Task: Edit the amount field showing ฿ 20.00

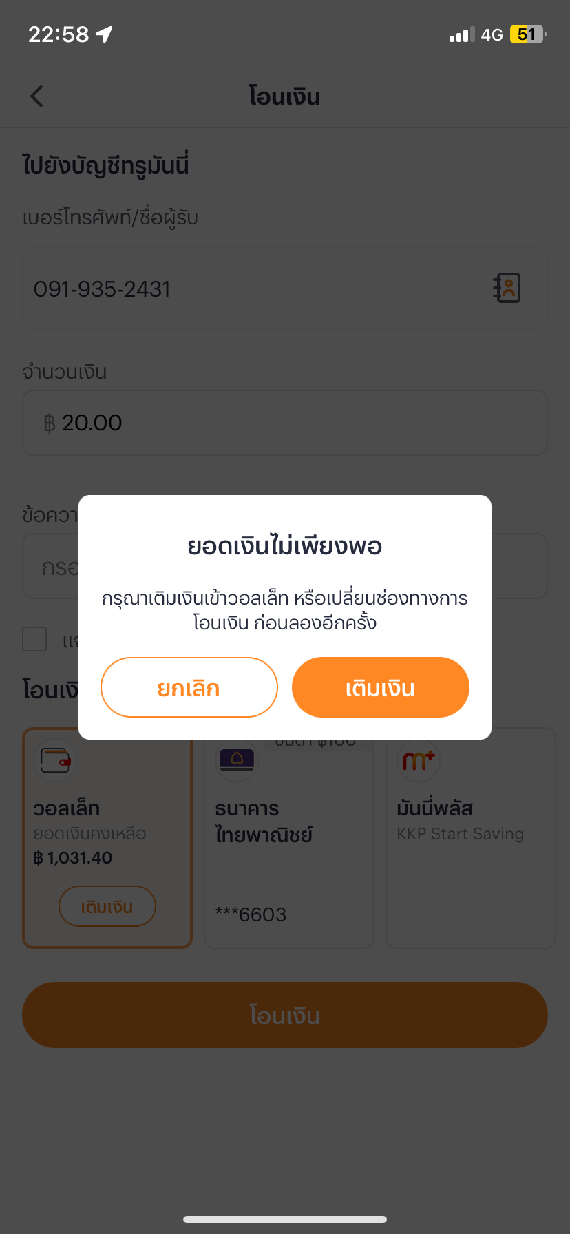Action: point(285,423)
